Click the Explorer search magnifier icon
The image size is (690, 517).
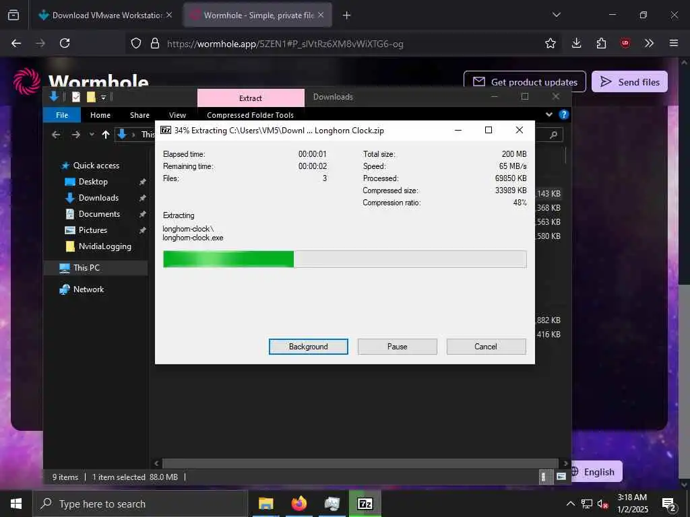coord(553,135)
